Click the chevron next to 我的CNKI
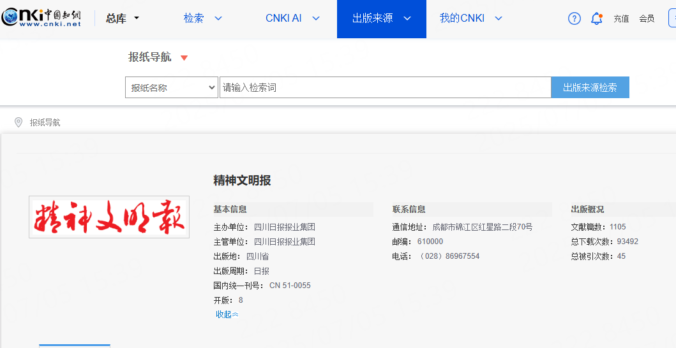This screenshot has height=348, width=676. point(499,18)
